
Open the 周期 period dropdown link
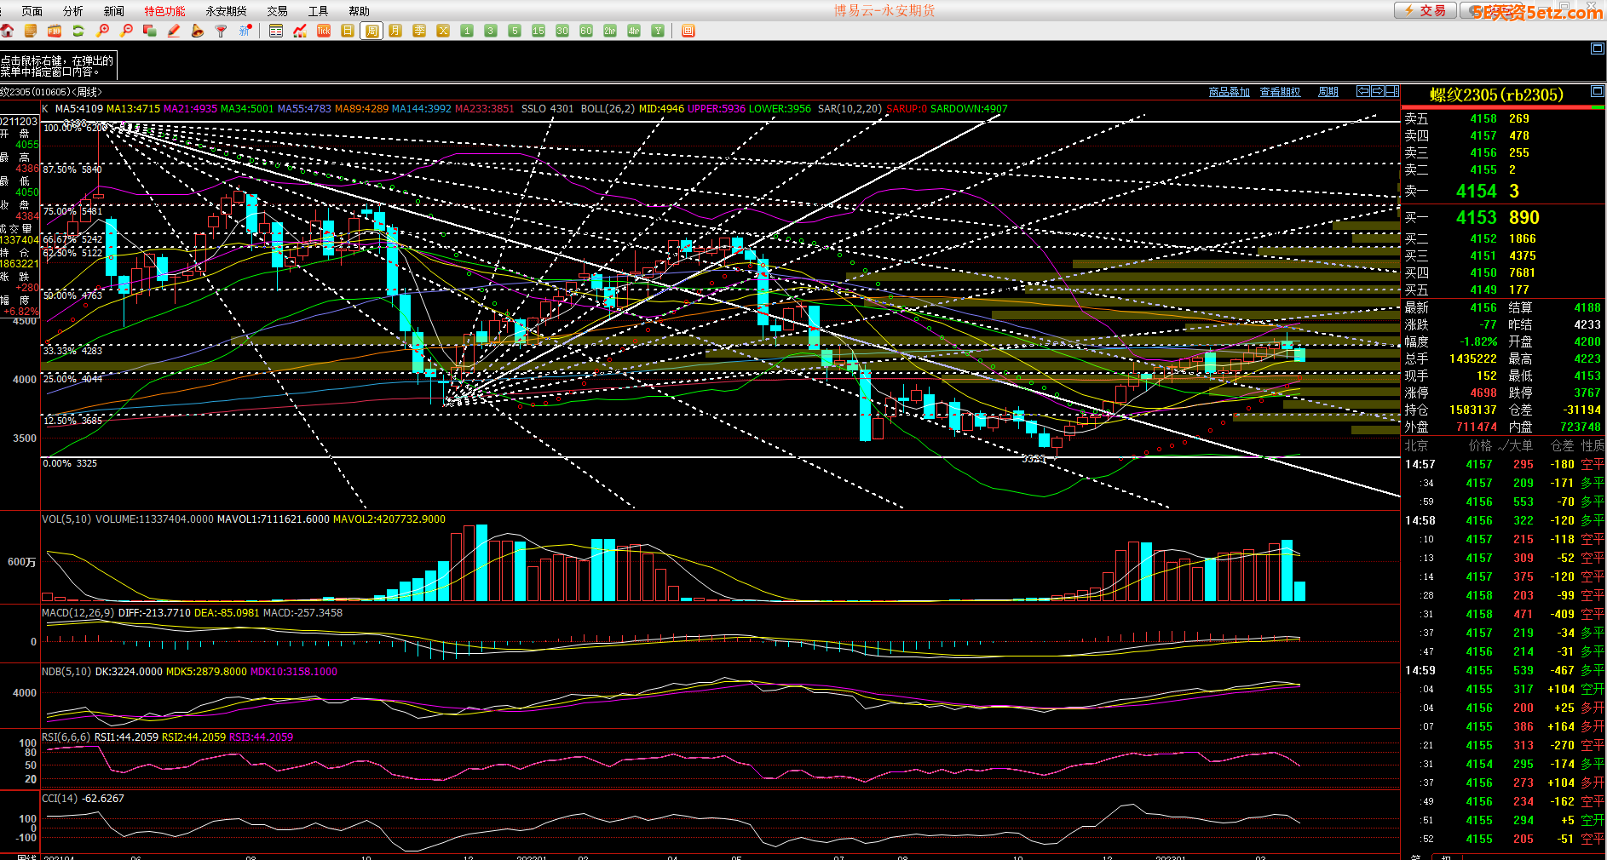[1328, 92]
